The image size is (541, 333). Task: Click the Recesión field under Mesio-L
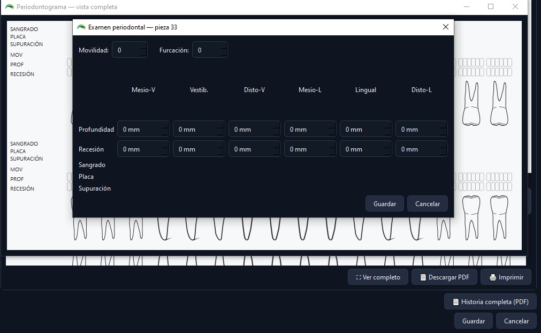[x=310, y=149]
